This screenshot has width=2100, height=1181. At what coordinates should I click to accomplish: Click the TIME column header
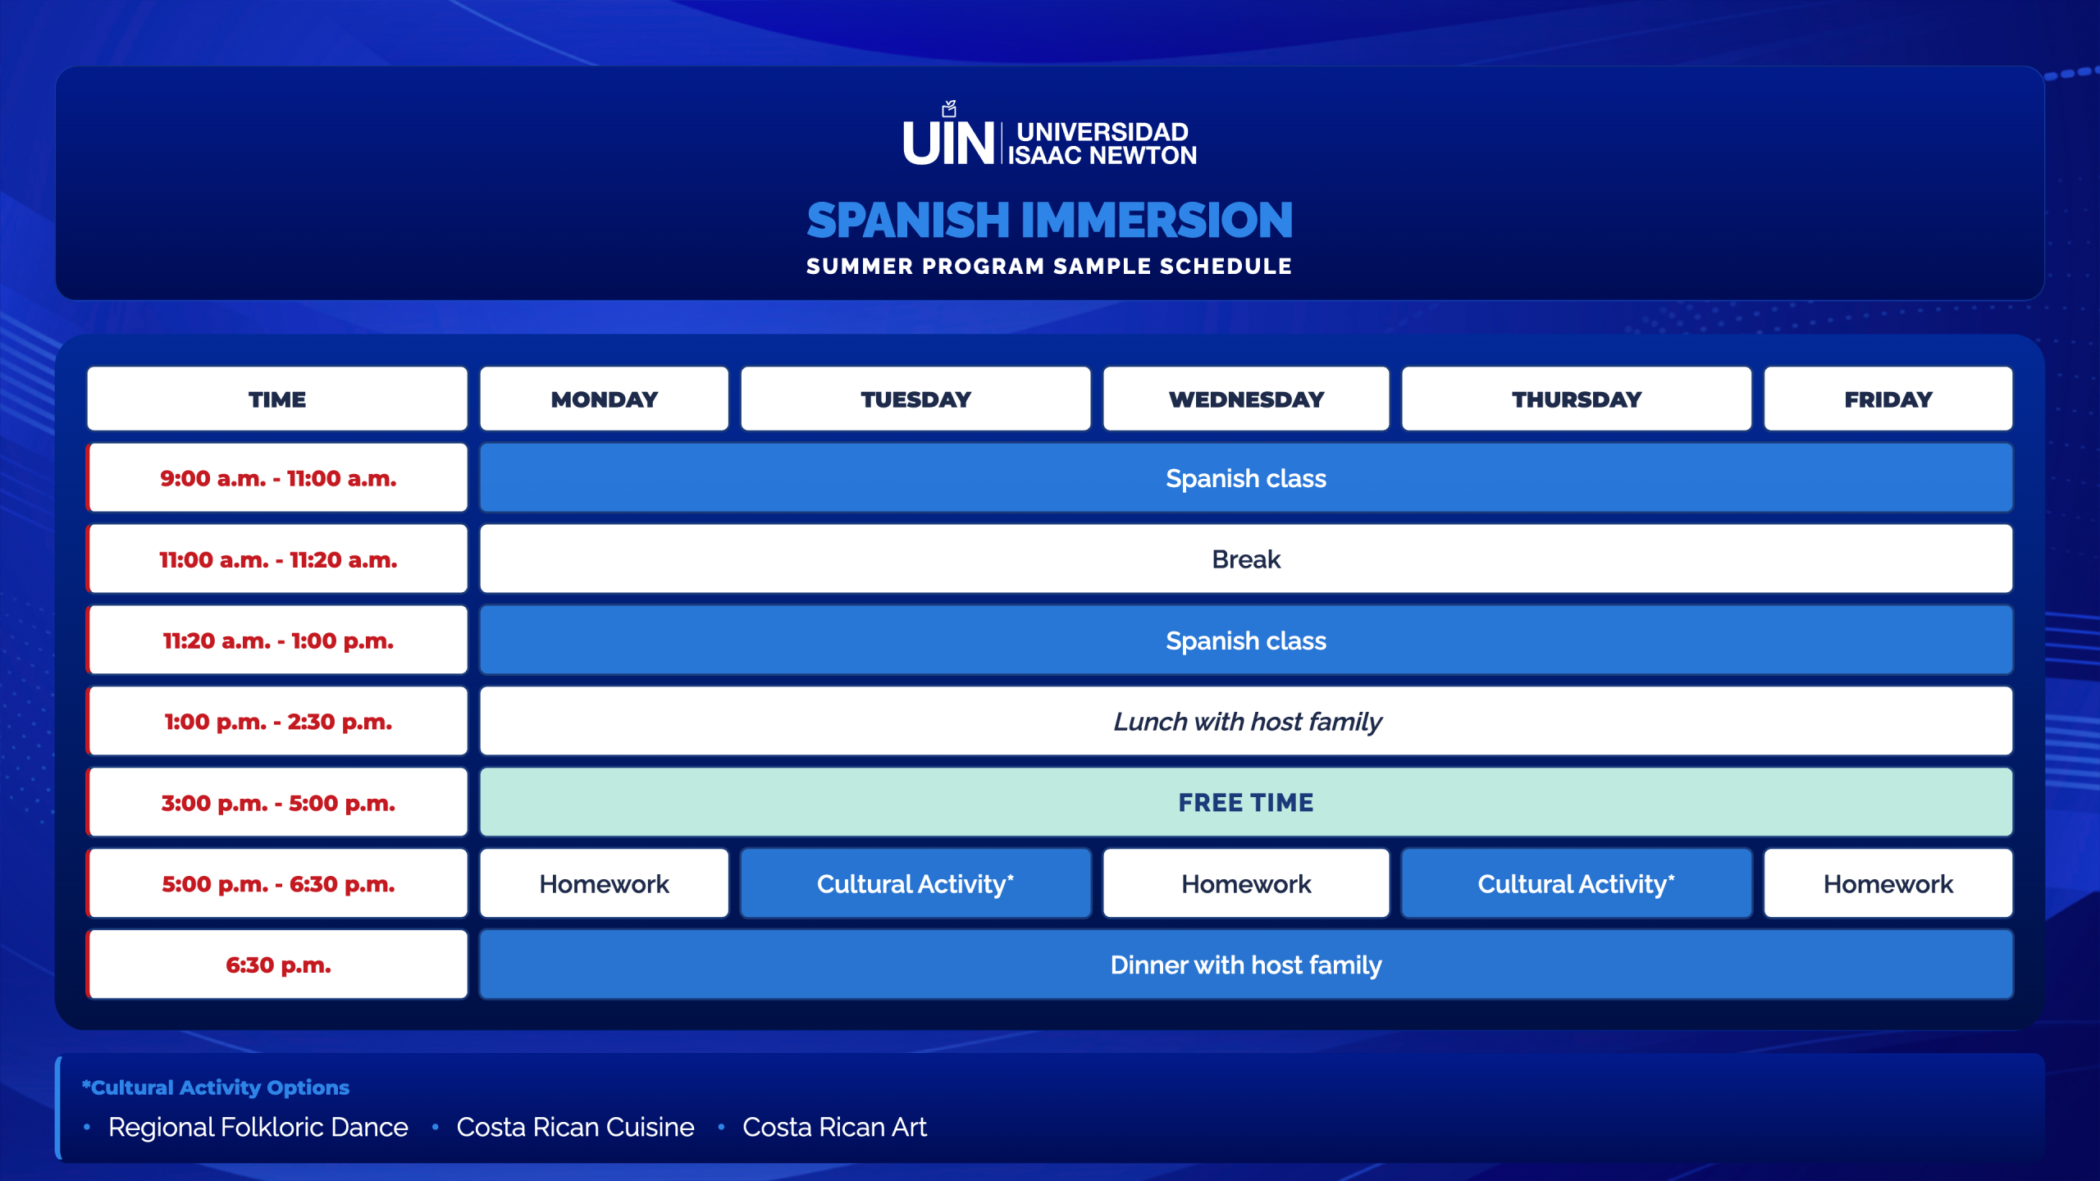click(x=277, y=399)
